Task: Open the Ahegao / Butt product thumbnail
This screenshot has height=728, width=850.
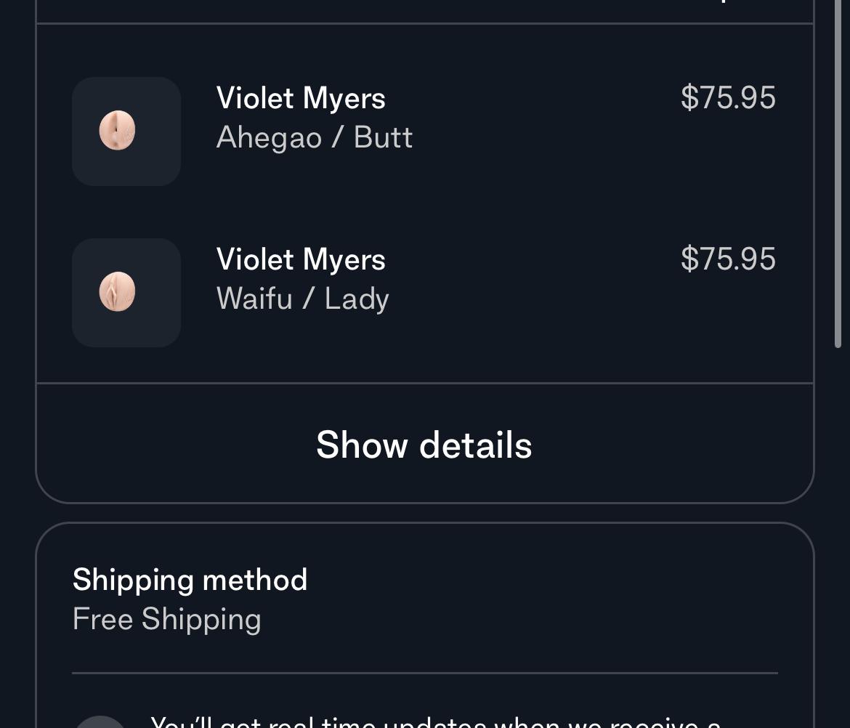Action: coord(126,132)
